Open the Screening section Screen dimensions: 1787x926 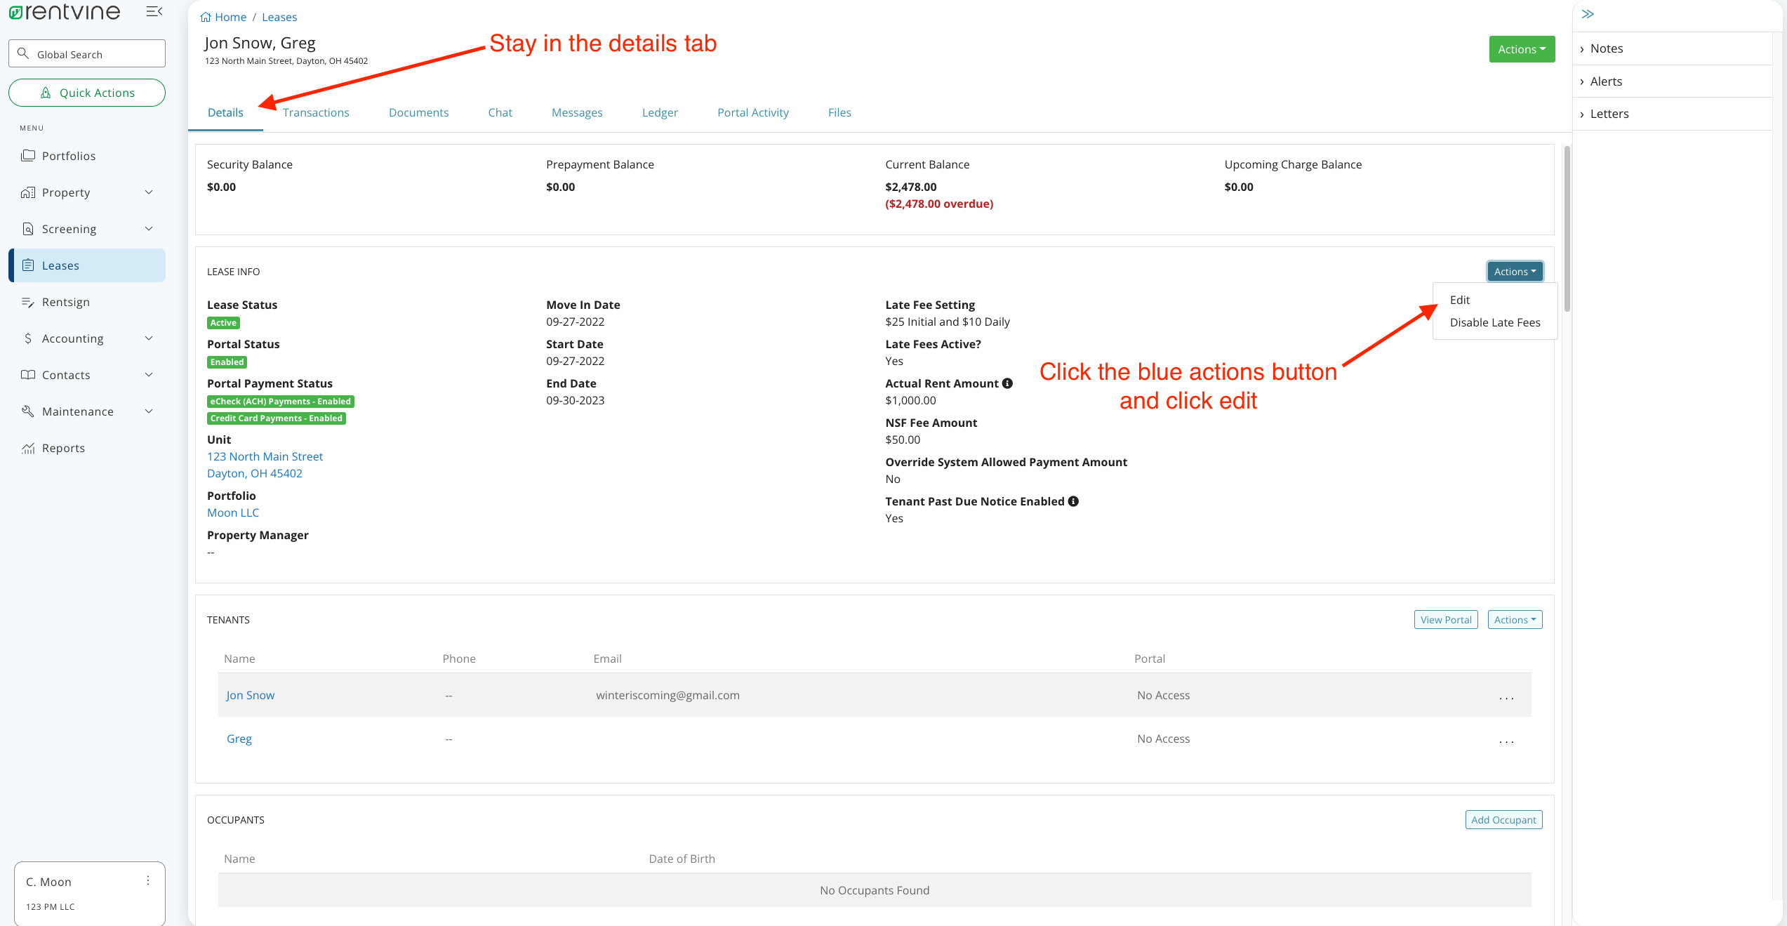(x=68, y=228)
